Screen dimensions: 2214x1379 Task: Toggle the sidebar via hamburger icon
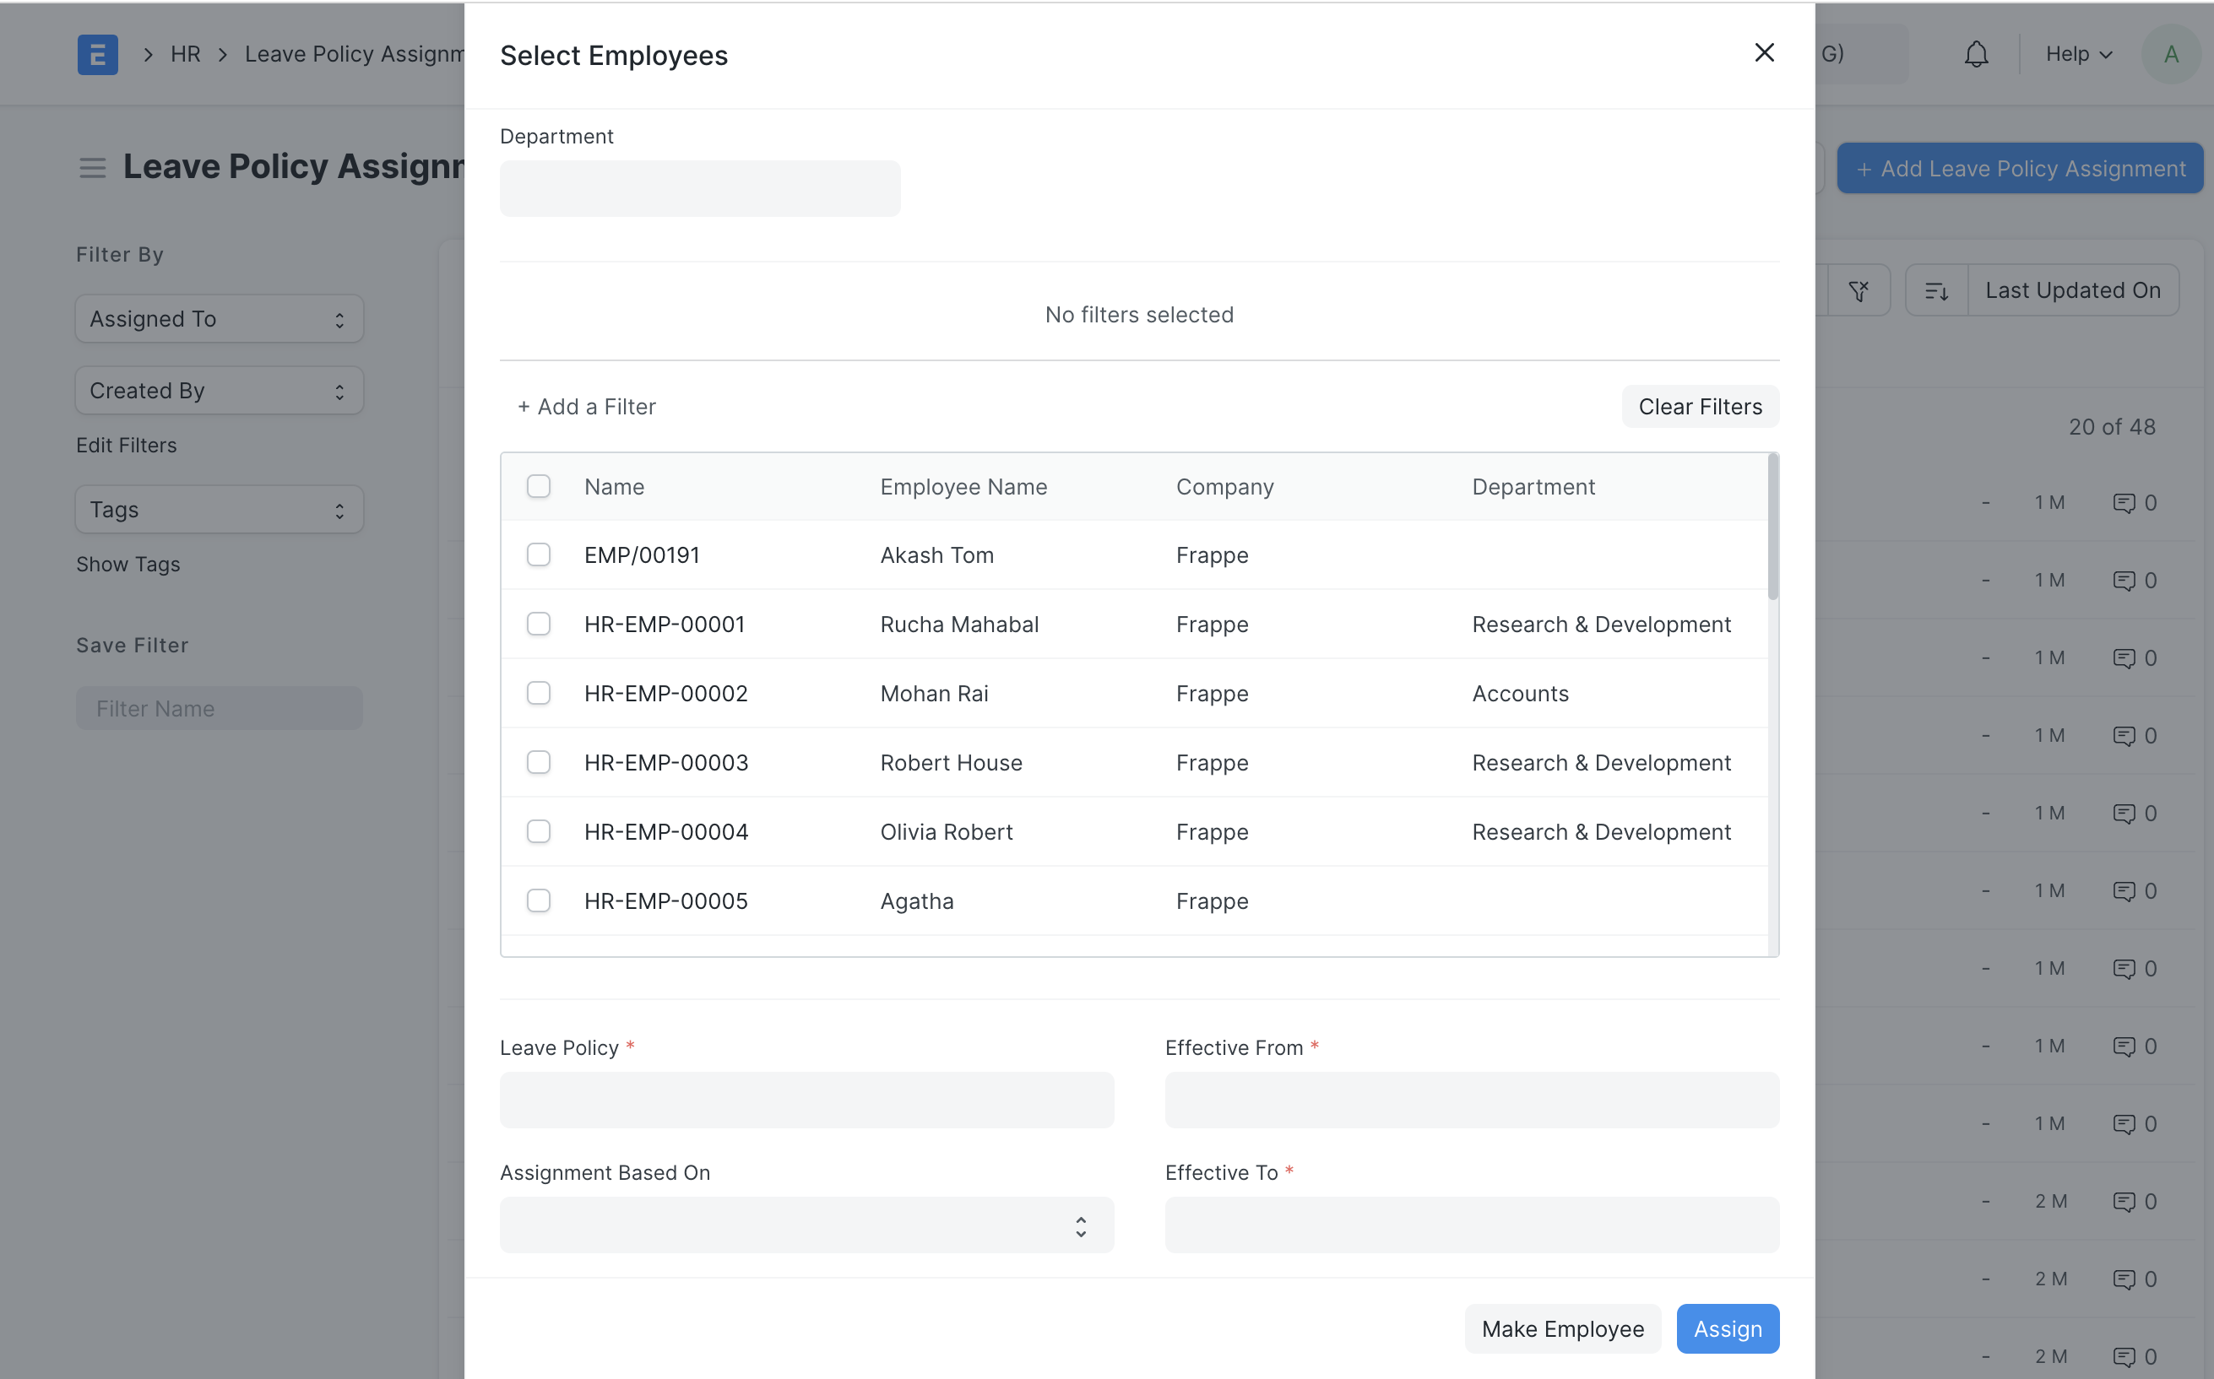pyautogui.click(x=92, y=168)
